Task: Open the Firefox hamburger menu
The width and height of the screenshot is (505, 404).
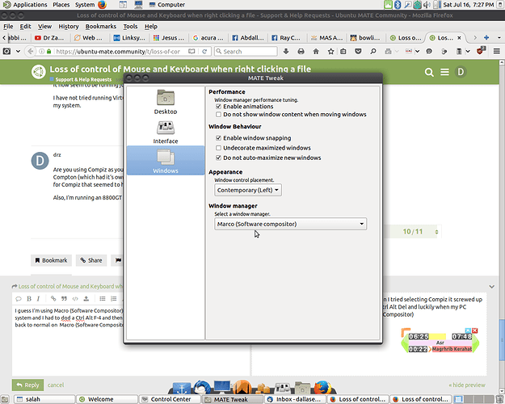Action: click(497, 51)
